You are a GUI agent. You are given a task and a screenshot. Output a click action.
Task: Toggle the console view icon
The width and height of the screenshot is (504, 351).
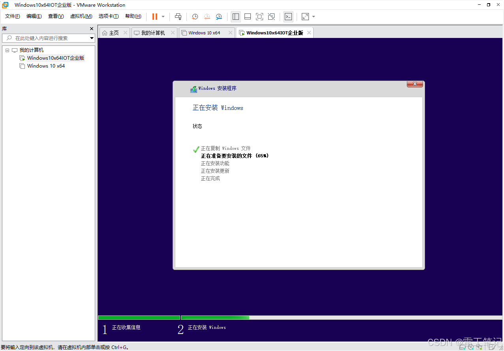tap(288, 17)
